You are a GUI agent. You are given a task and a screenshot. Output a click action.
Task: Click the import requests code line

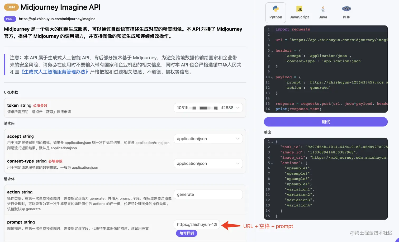coord(293,29)
